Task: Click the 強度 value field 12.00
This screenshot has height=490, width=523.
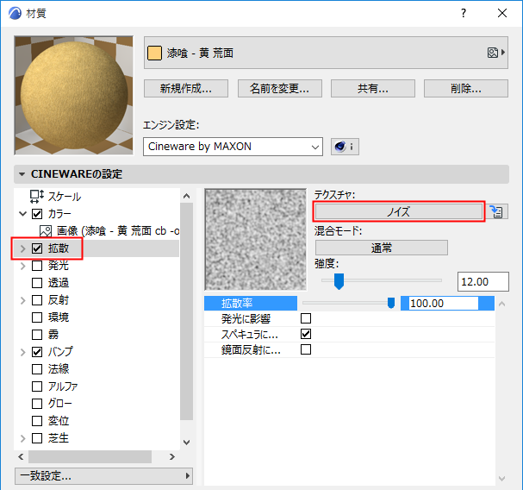Action: pos(483,281)
